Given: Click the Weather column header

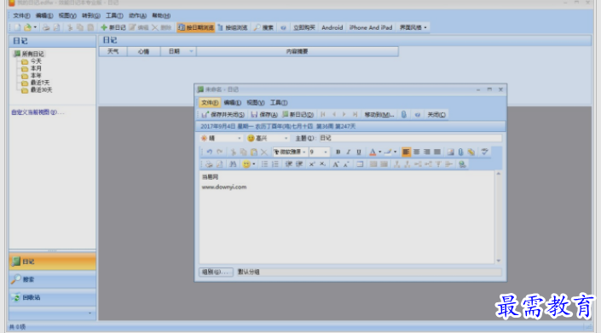Looking at the screenshot, I should click(x=113, y=51).
